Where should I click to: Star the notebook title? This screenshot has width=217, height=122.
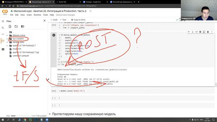91,11
